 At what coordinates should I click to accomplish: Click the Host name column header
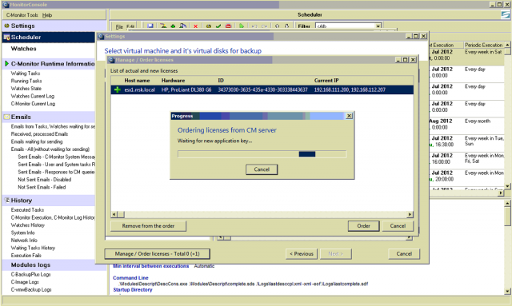[x=137, y=80]
